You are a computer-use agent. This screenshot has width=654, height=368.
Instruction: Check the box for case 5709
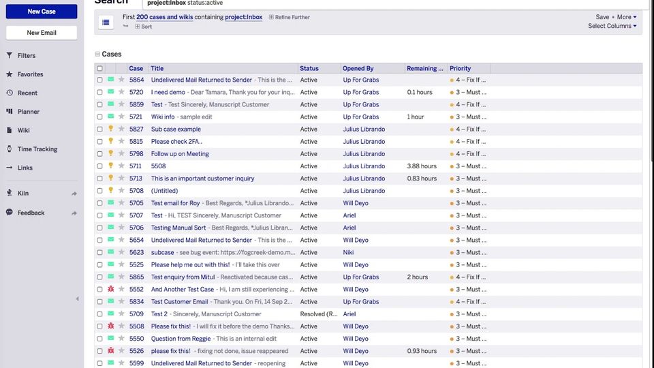click(99, 314)
